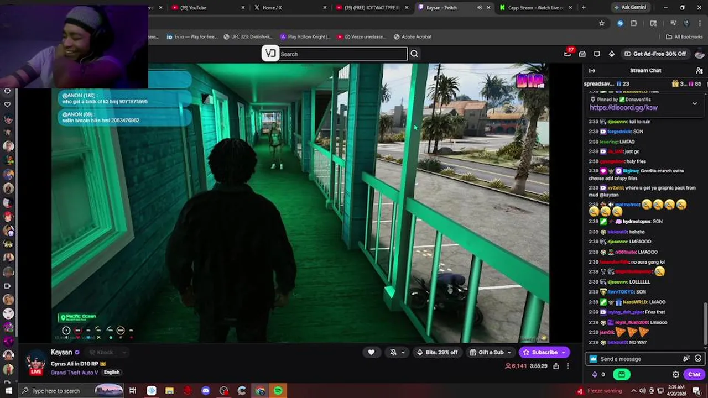Open Windows Start menu
Screen dimensions: 708x398
(x=8, y=391)
